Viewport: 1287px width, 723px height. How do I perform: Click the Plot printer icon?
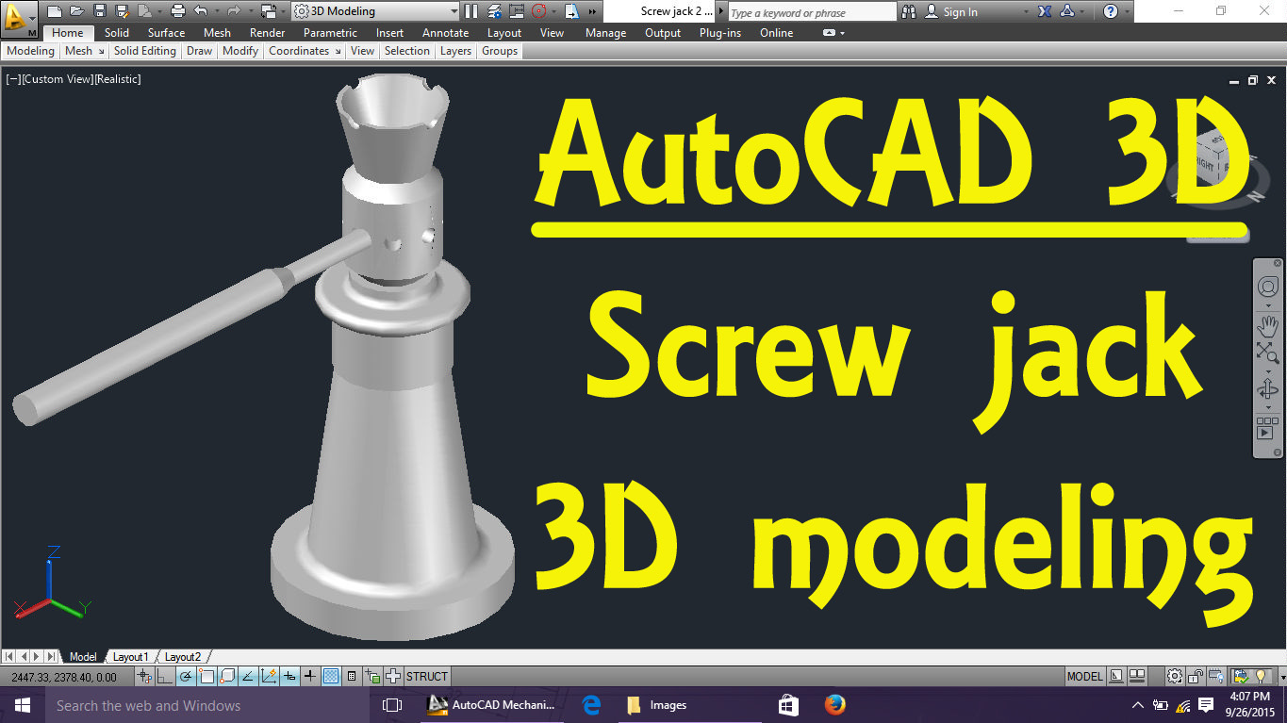(x=177, y=11)
